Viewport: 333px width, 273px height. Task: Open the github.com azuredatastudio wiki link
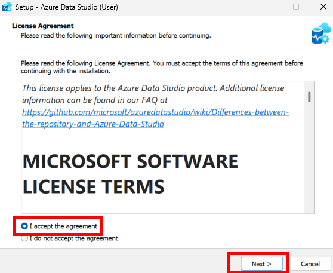coord(155,112)
